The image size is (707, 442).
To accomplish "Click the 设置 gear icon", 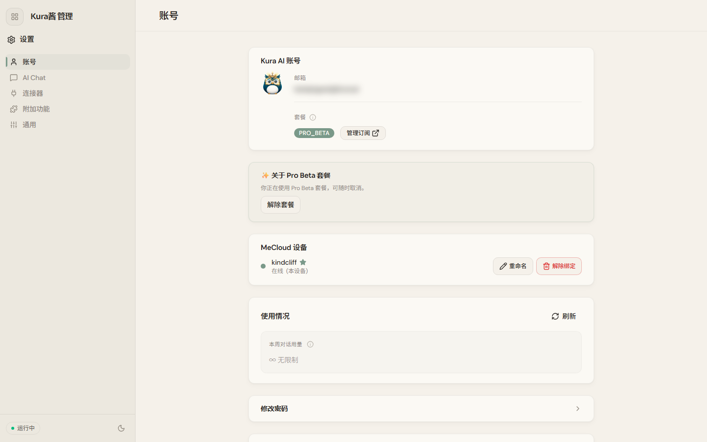I will [11, 39].
